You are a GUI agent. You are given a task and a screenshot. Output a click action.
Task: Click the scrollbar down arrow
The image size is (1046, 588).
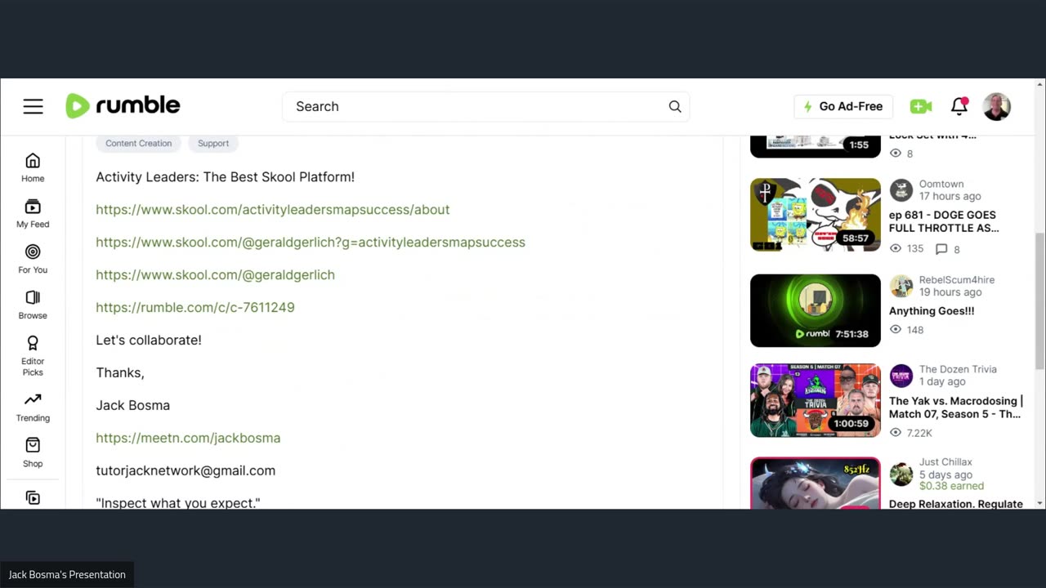coord(1040,503)
